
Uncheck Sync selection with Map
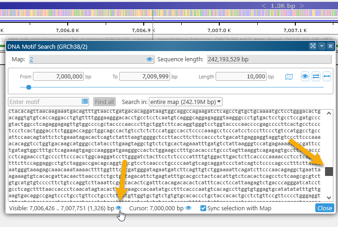[203, 208]
